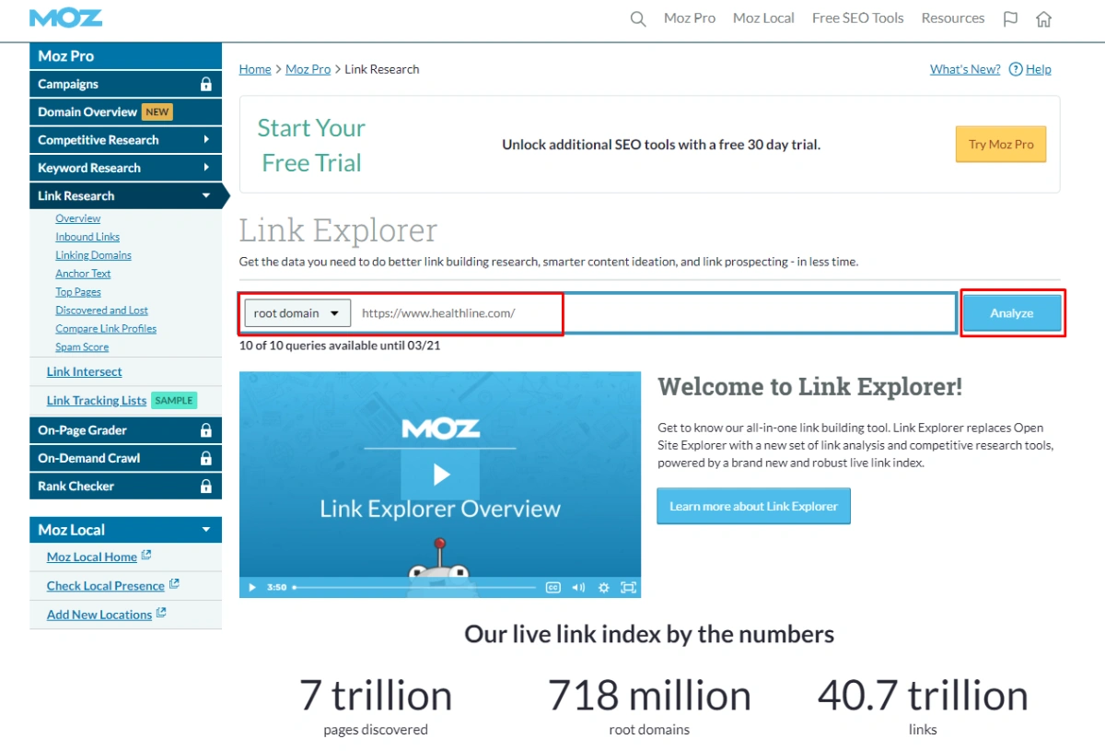Open the Link Intersect link
The image size is (1105, 751).
(x=85, y=372)
